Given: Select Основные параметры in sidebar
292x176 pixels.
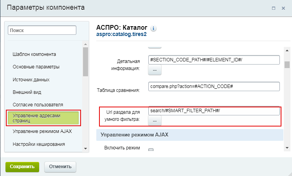Looking at the screenshot, I should click(36, 67).
